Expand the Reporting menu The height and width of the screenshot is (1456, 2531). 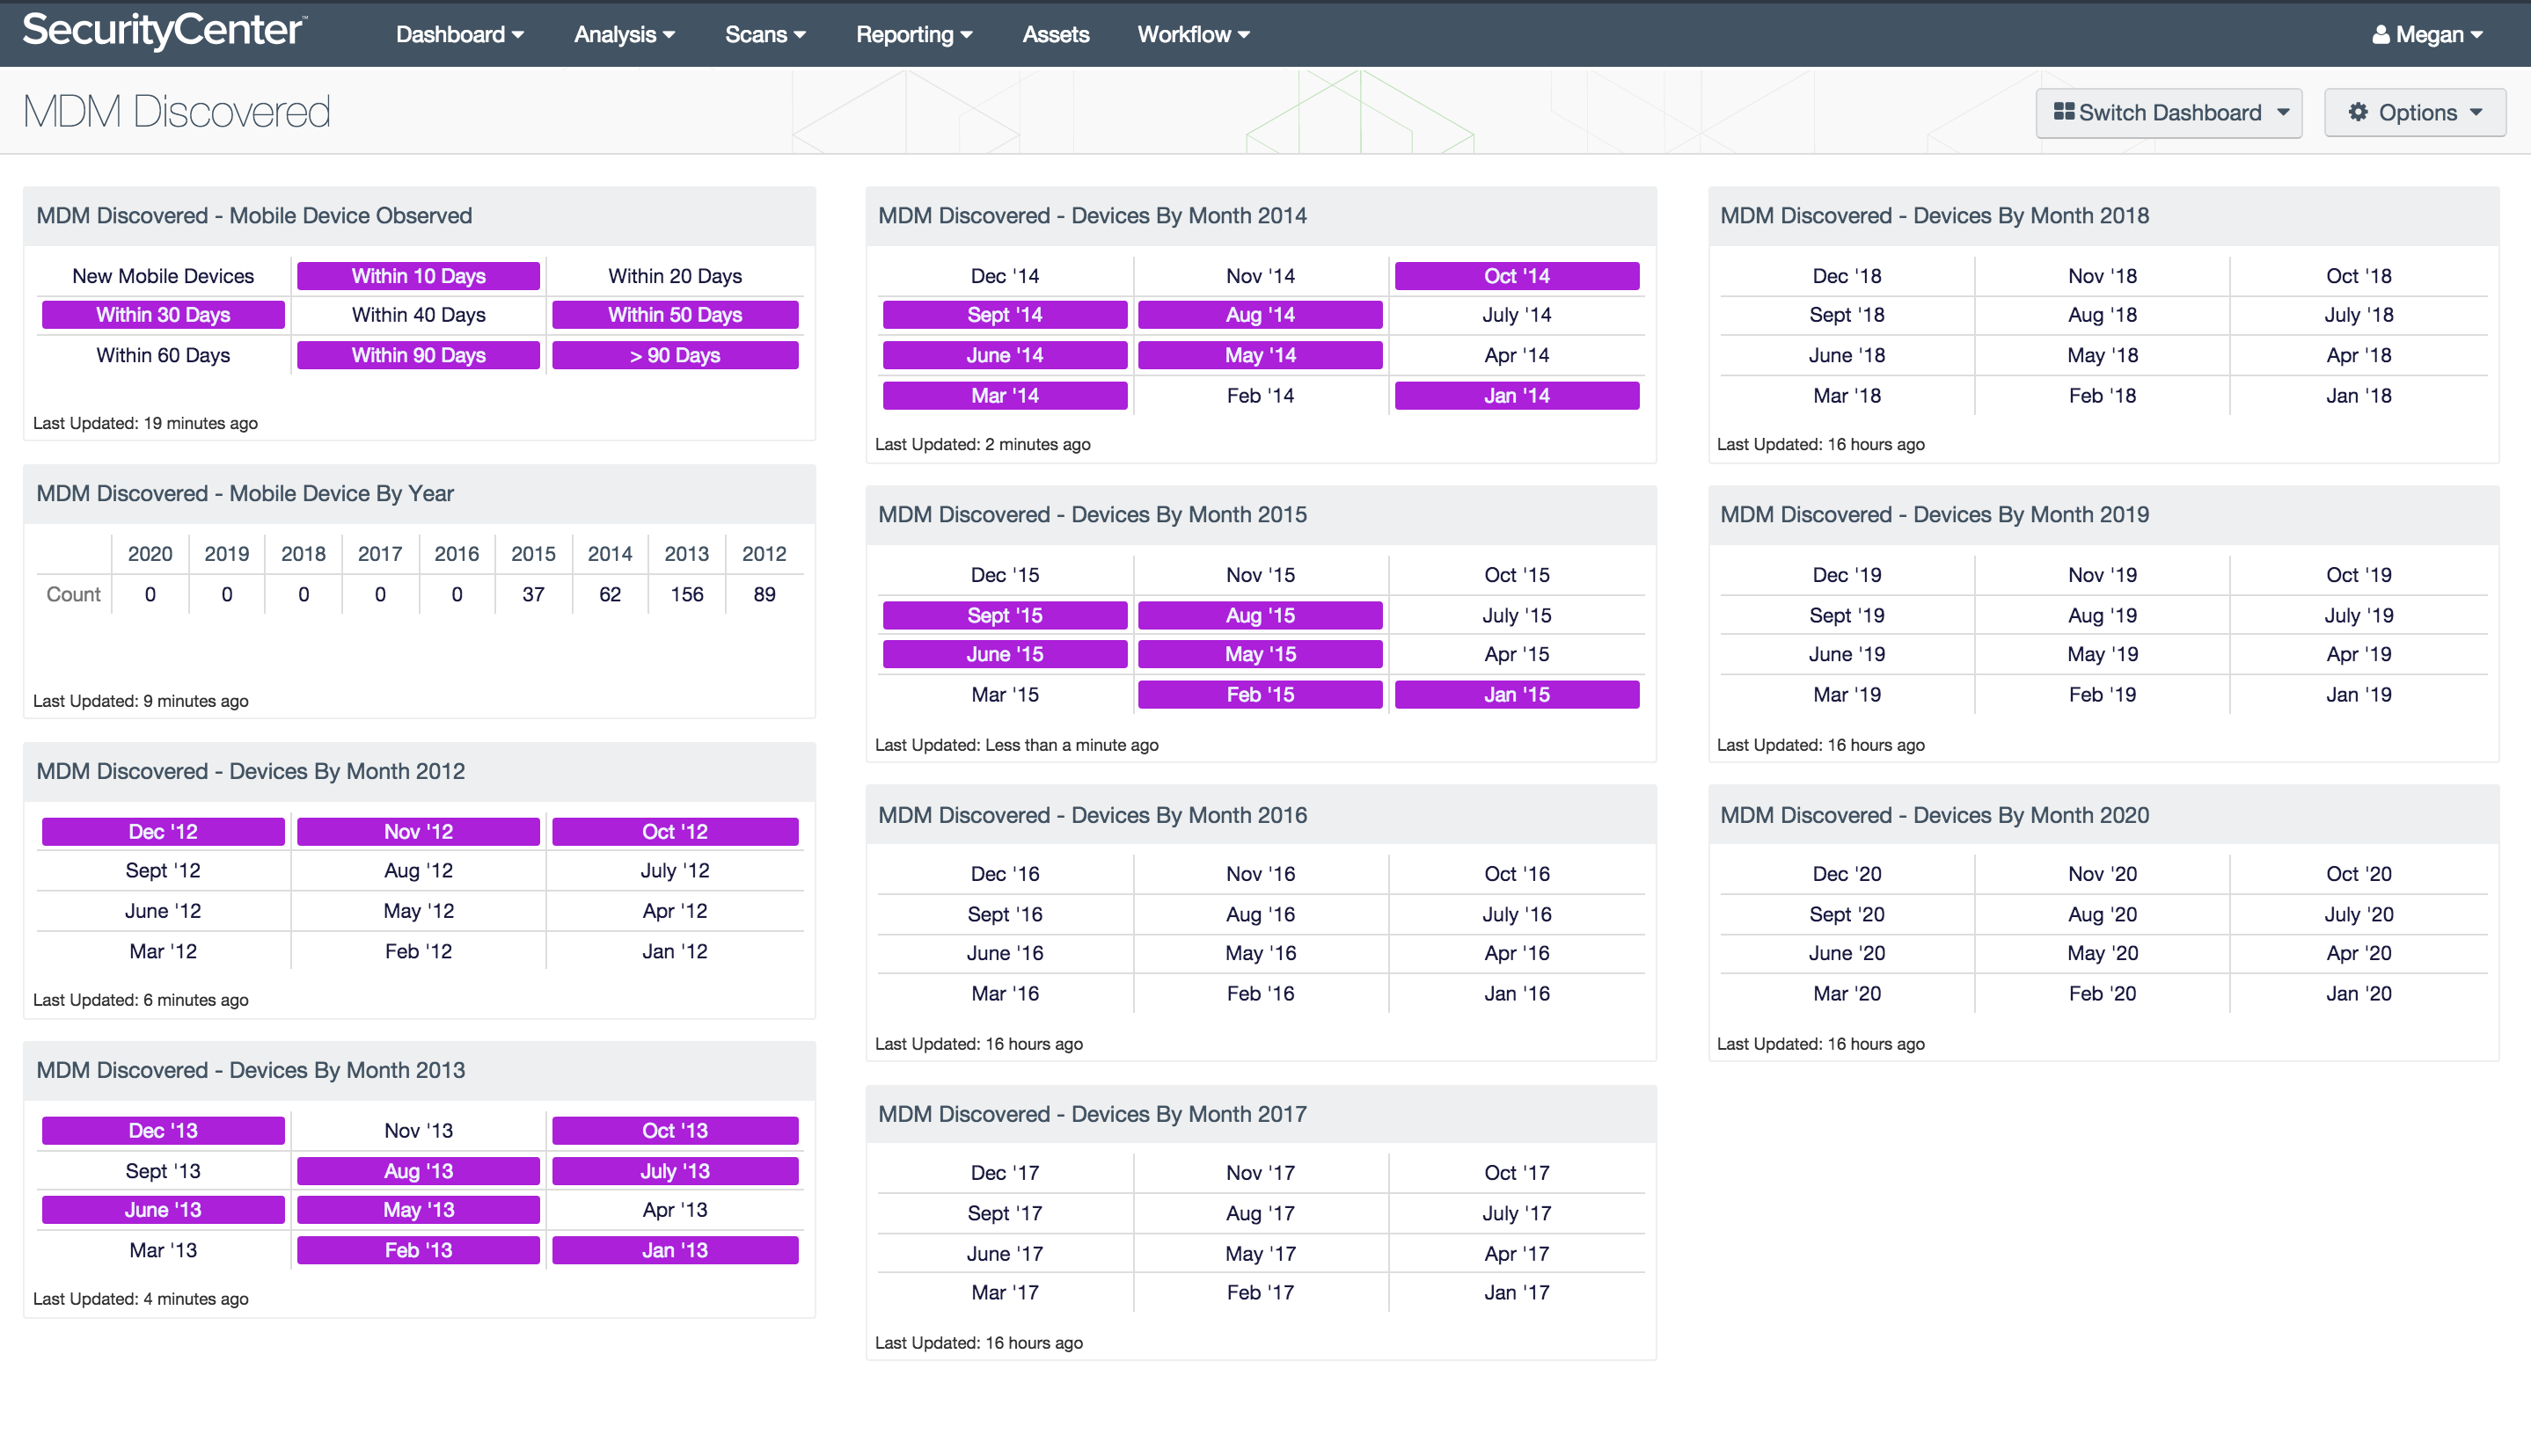point(913,34)
